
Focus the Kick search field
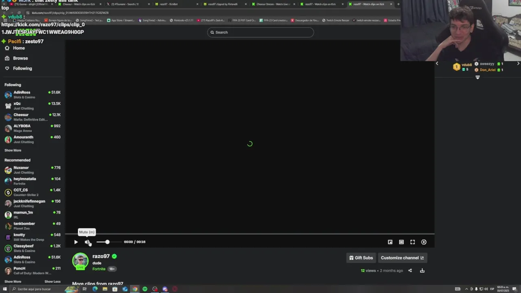click(260, 32)
